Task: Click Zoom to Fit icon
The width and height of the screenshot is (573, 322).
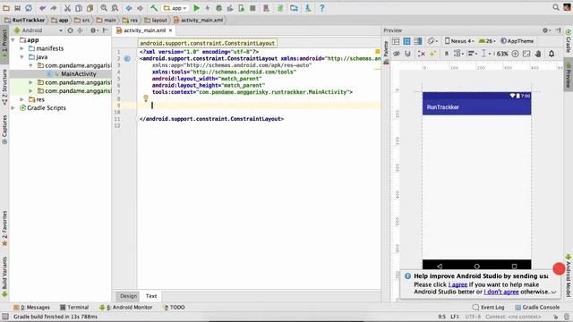Action: click(x=526, y=54)
